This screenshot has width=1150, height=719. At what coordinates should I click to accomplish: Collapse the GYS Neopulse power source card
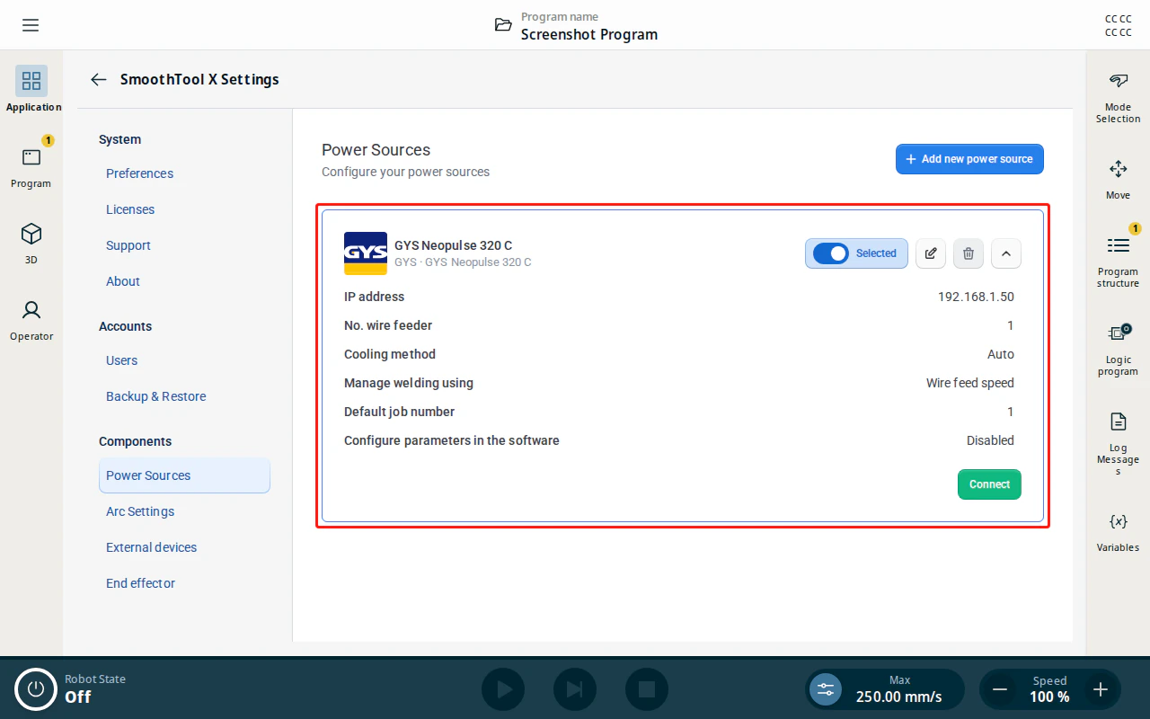tap(1006, 253)
